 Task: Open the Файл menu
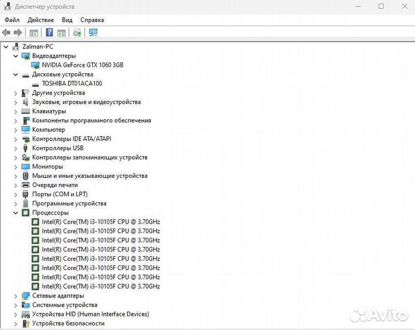[x=12, y=20]
